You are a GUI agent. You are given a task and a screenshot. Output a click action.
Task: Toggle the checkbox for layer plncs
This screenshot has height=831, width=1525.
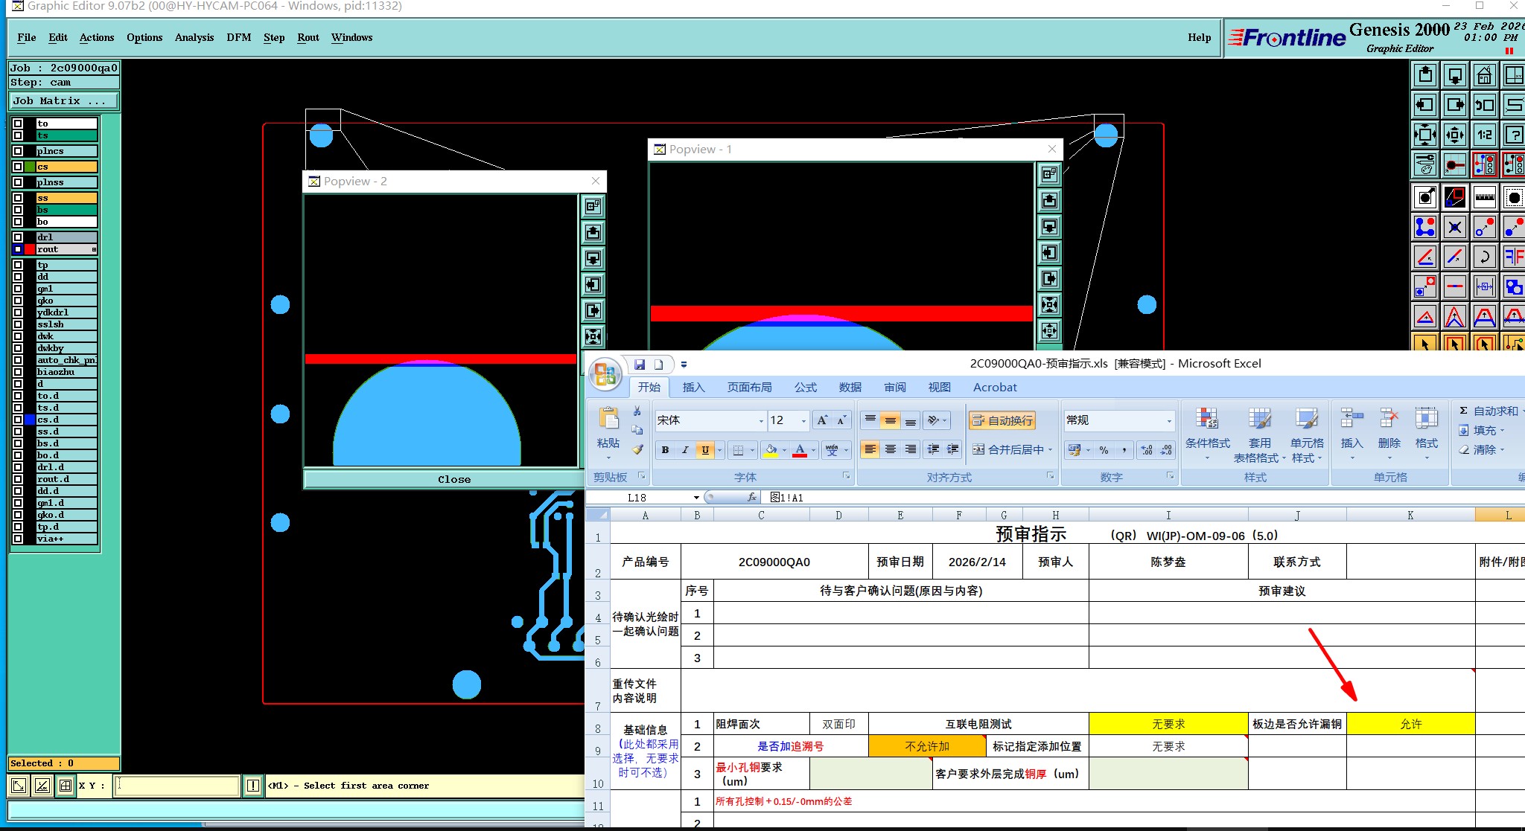(x=18, y=151)
